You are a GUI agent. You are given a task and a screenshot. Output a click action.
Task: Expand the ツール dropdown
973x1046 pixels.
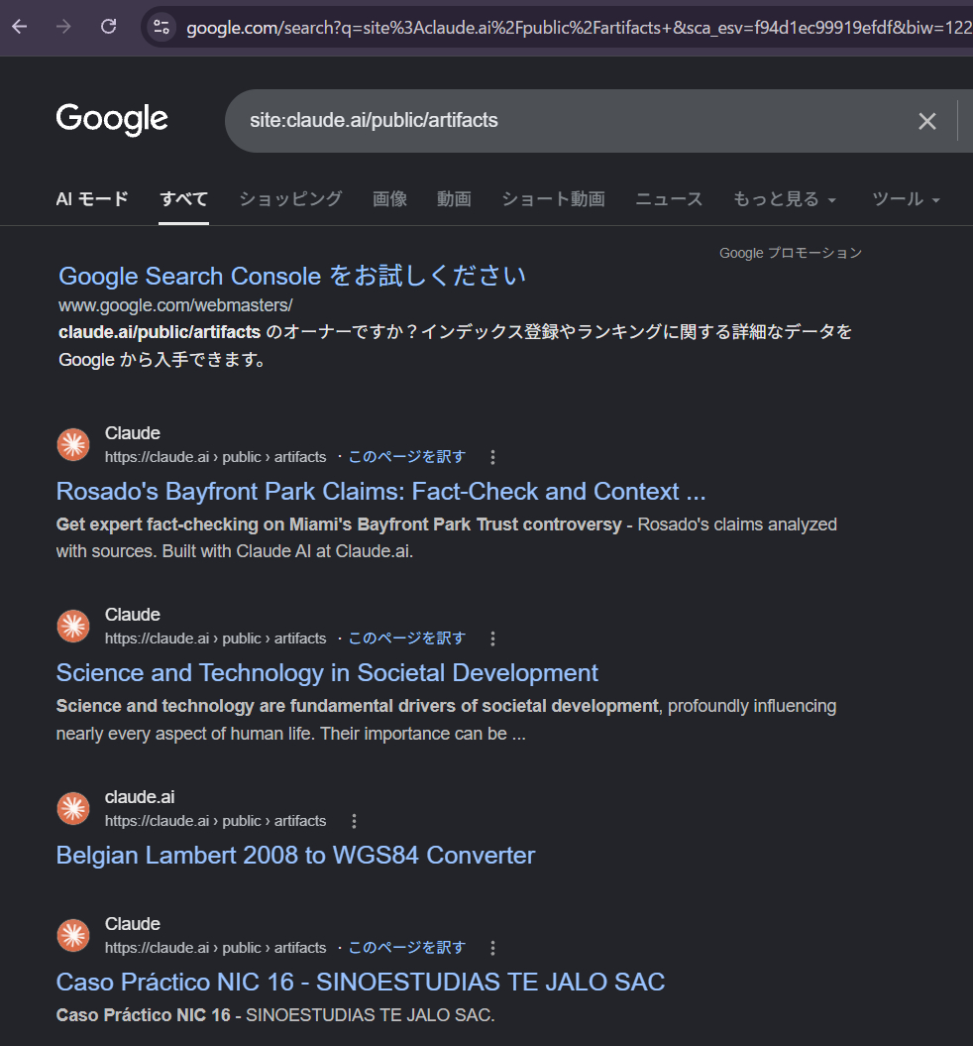coord(906,199)
